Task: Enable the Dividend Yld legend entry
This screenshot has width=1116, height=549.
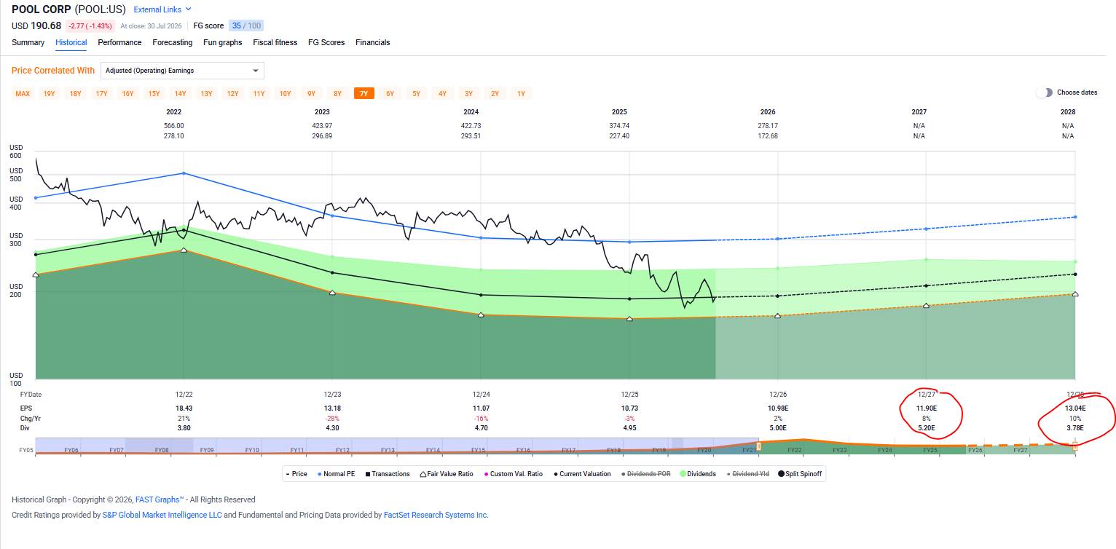Action: [747, 474]
